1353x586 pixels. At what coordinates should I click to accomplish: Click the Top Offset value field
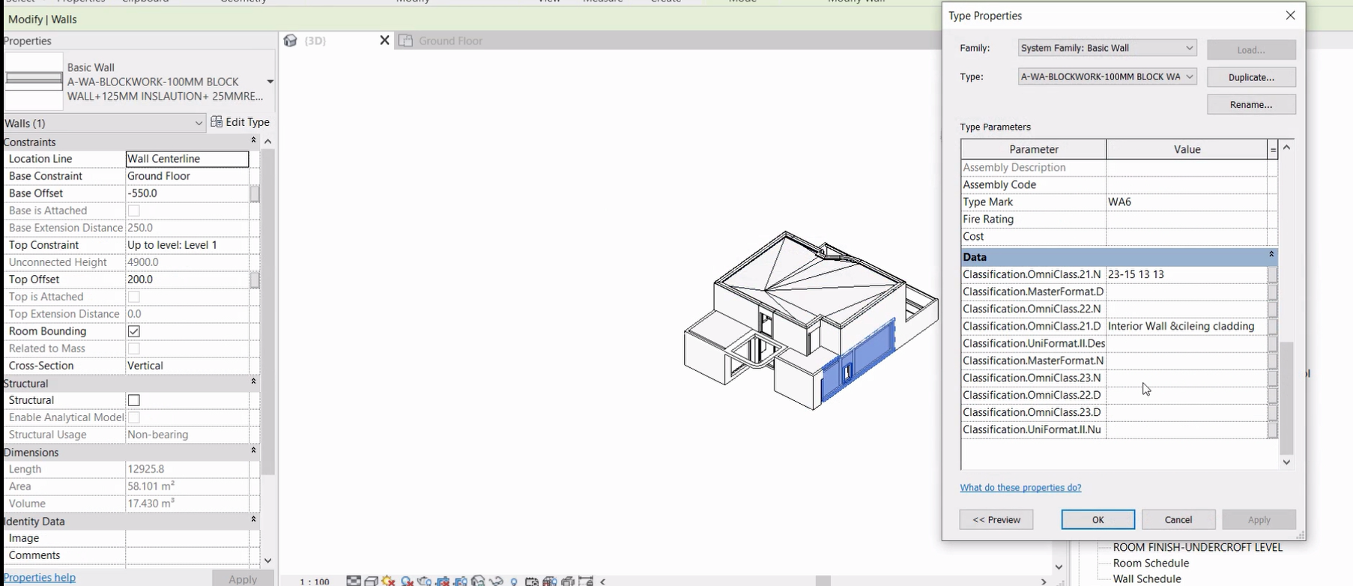coord(187,280)
